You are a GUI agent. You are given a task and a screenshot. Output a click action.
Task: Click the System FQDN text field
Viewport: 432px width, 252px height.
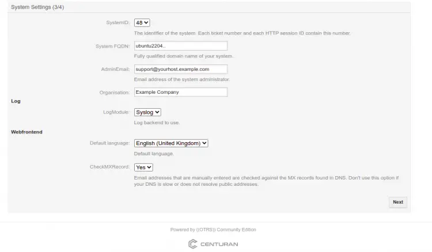point(180,46)
